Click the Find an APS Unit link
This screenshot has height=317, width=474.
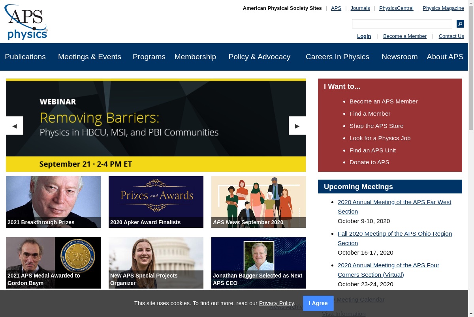(372, 150)
